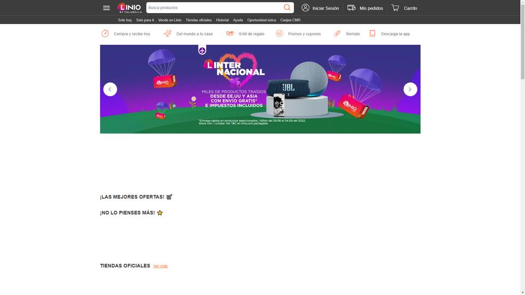Click Promos y cupones link

305,34
